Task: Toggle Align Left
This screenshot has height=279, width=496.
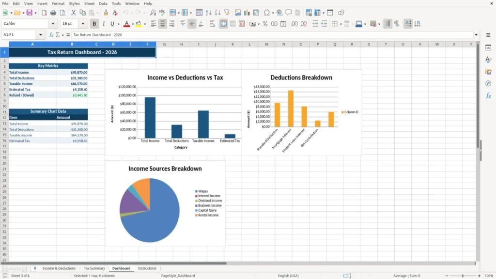Action: (154, 24)
